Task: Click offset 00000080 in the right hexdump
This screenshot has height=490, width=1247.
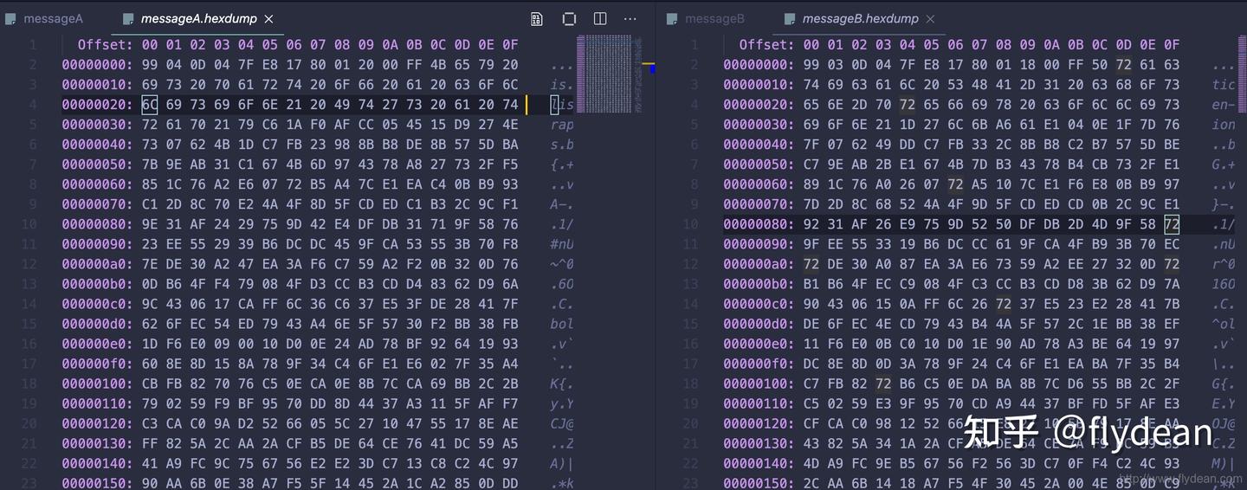Action: pyautogui.click(x=759, y=224)
